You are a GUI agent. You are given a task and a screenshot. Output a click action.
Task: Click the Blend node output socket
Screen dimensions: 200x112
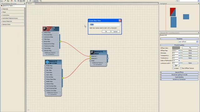pyautogui.click(x=108, y=58)
